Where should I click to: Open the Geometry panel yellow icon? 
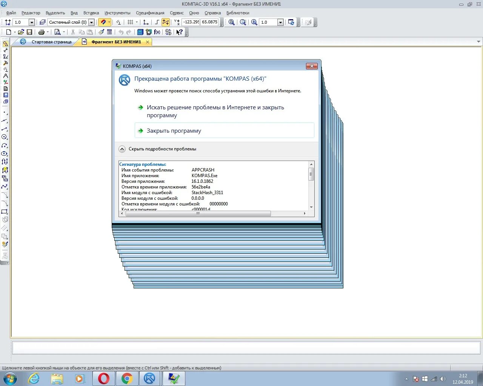click(x=5, y=44)
